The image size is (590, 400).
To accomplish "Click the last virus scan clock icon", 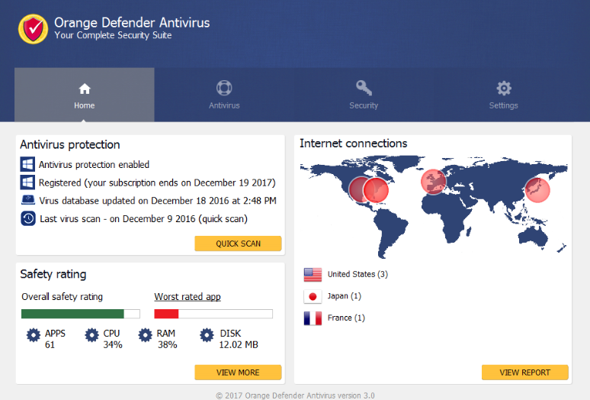I will pos(28,219).
